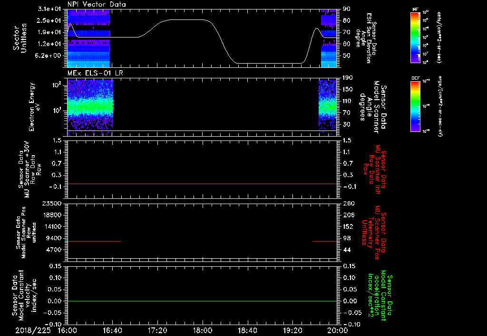
Task: Click the 17:20 time axis label
Action: pyautogui.click(x=157, y=330)
